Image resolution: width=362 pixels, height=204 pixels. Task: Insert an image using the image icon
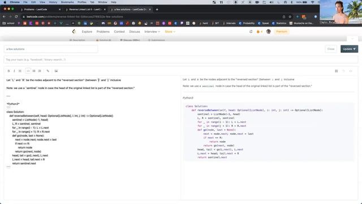(x=56, y=71)
